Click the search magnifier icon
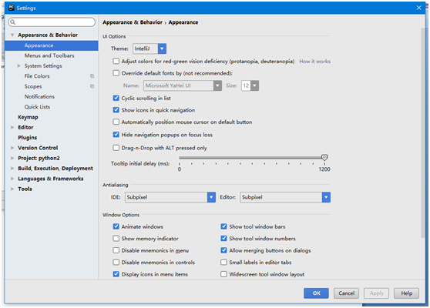 pos(12,22)
